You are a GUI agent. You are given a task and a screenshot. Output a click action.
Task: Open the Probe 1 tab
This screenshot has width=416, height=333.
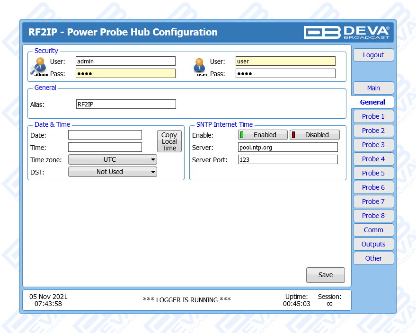[373, 116]
